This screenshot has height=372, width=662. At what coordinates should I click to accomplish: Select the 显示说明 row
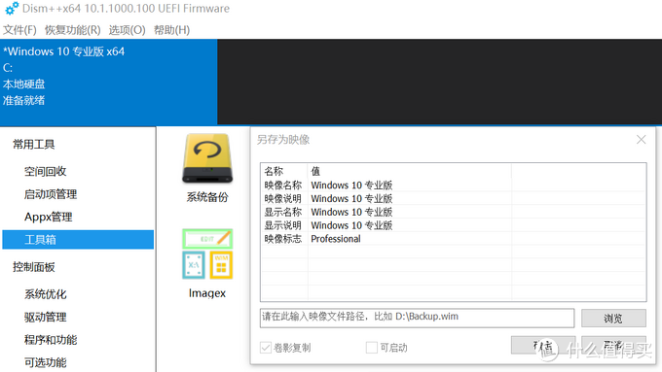(x=453, y=225)
